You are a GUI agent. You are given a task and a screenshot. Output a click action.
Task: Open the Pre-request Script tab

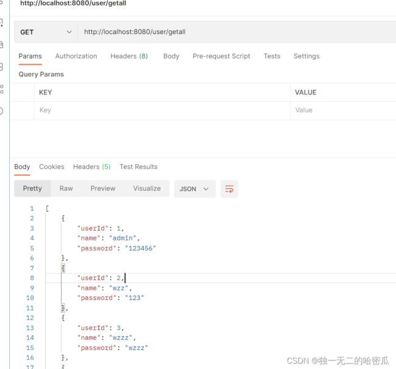pos(221,56)
